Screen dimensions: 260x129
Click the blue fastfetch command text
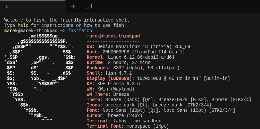pos(80,31)
